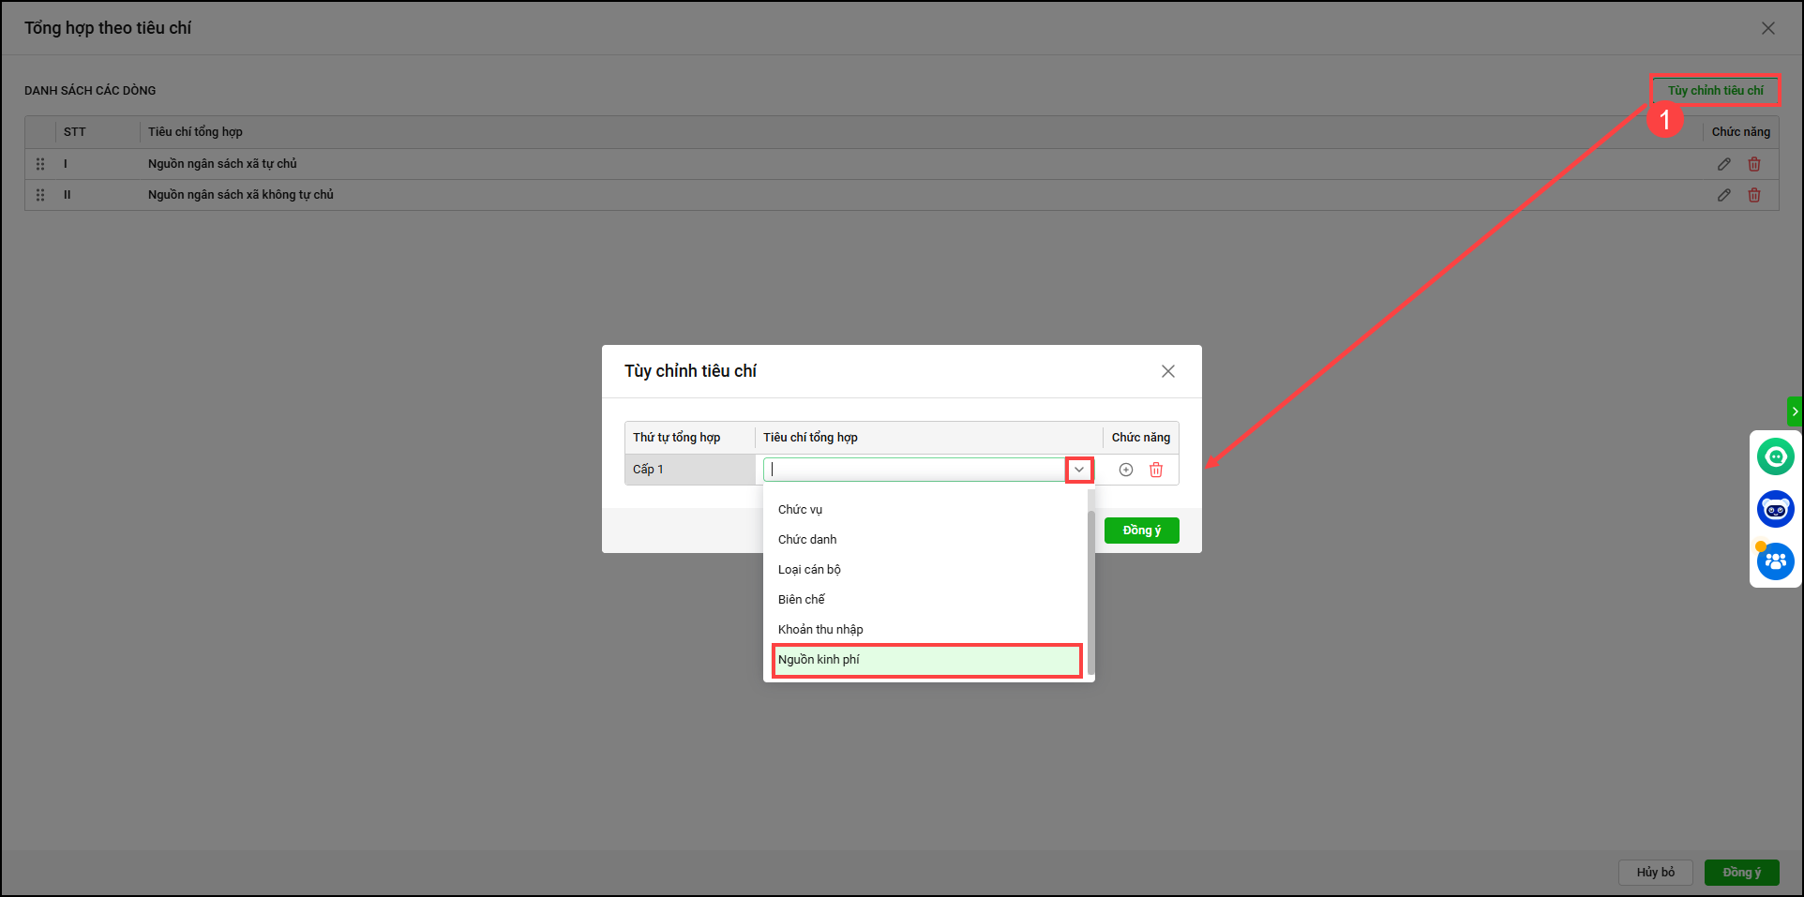Viewport: 1804px width, 897px height.
Task: Open the blue robot assistant icon
Action: click(x=1775, y=509)
